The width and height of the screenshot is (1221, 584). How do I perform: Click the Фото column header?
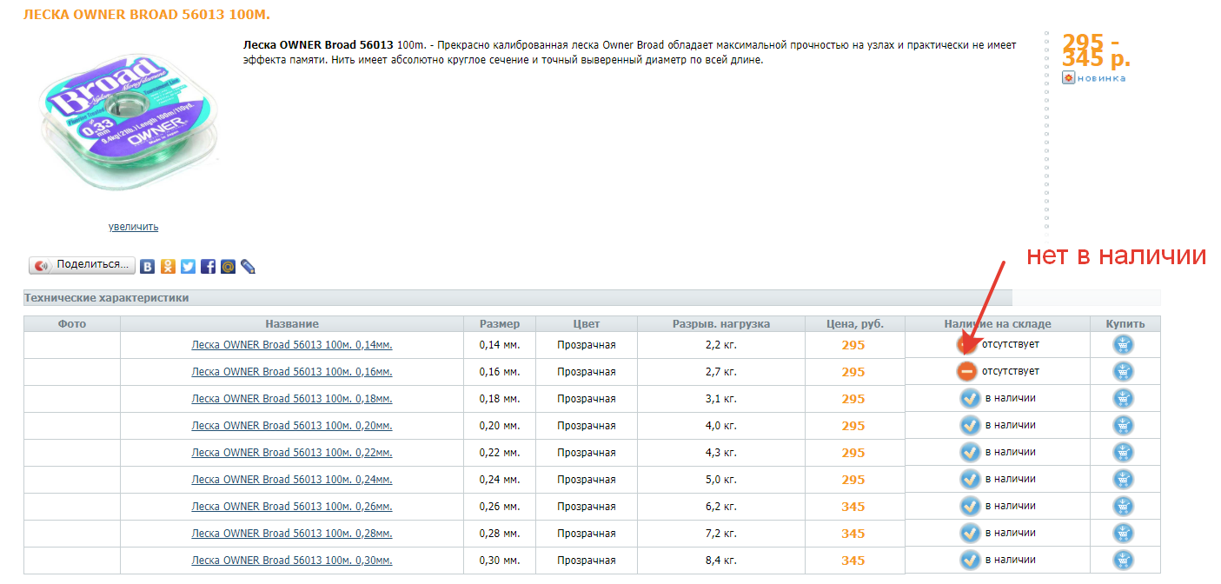72,324
